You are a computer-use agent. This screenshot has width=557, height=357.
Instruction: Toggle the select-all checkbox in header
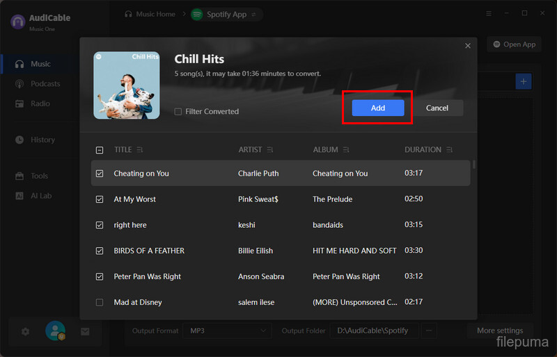pyautogui.click(x=100, y=150)
